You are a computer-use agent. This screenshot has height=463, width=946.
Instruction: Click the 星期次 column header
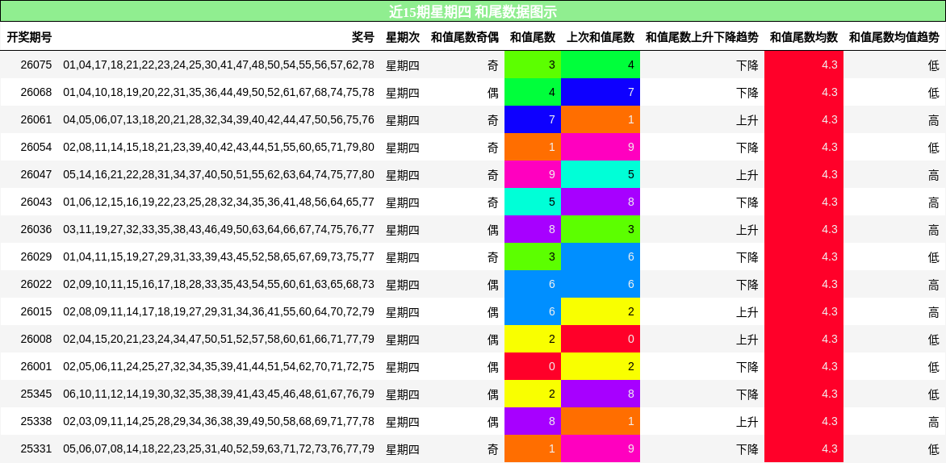403,37
